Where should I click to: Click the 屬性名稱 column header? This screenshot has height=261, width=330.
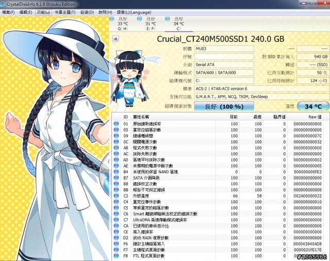(173, 117)
